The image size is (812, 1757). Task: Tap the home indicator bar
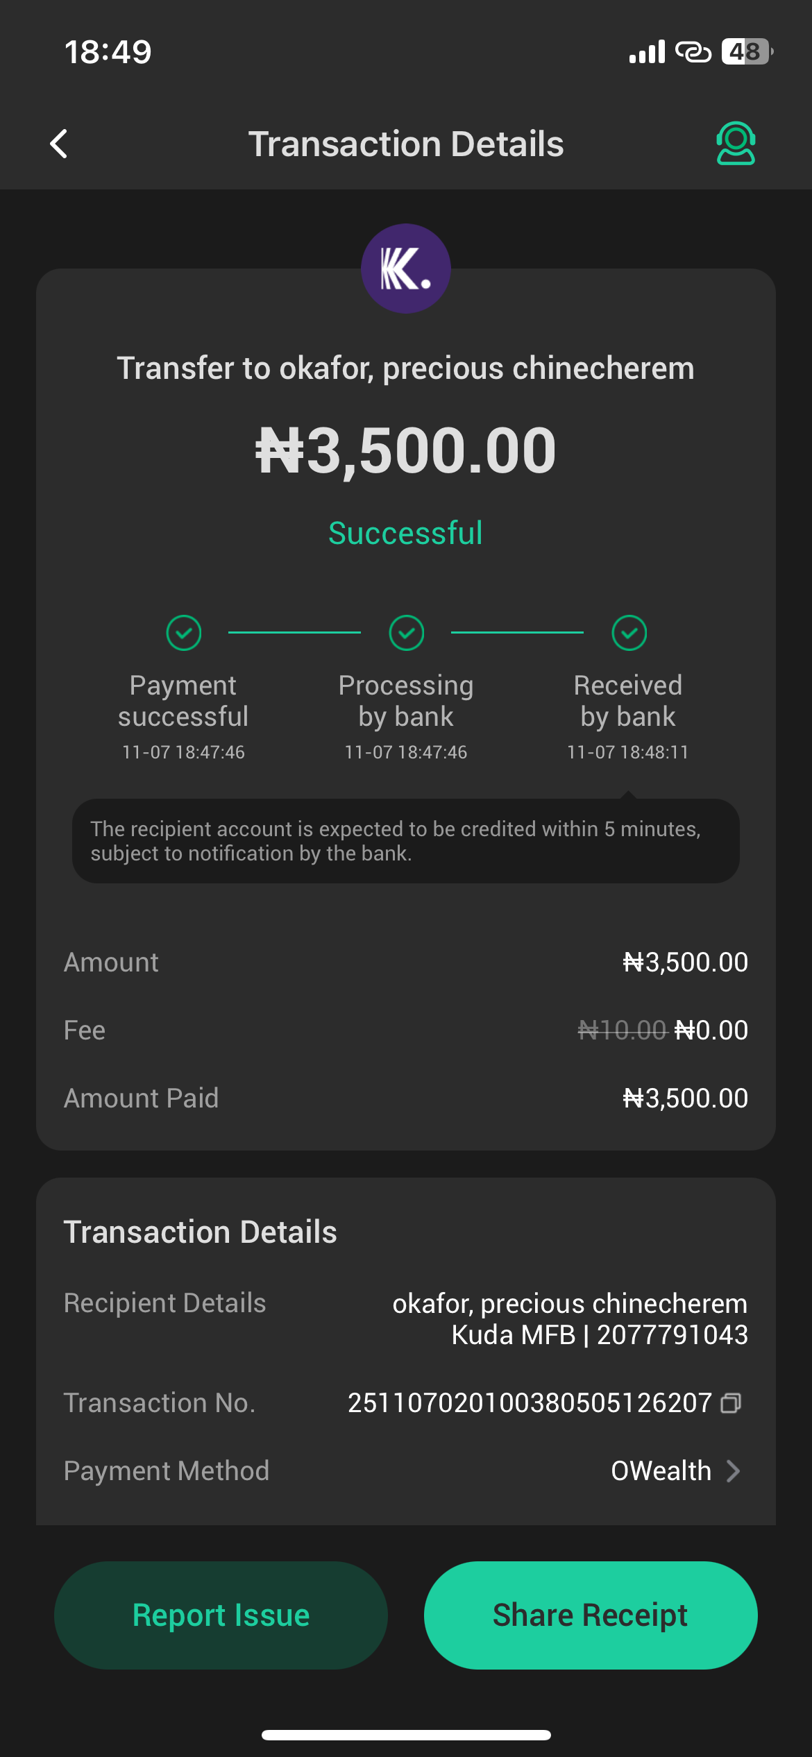click(x=406, y=1735)
